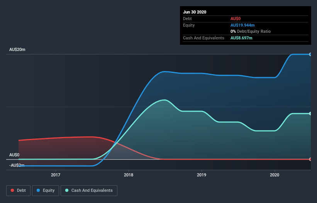Click Cash And Equivalents label in tooltip
The height and width of the screenshot is (203, 317).
[203, 38]
